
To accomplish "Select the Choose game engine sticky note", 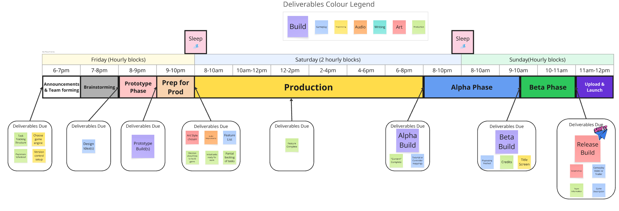I will [38, 139].
